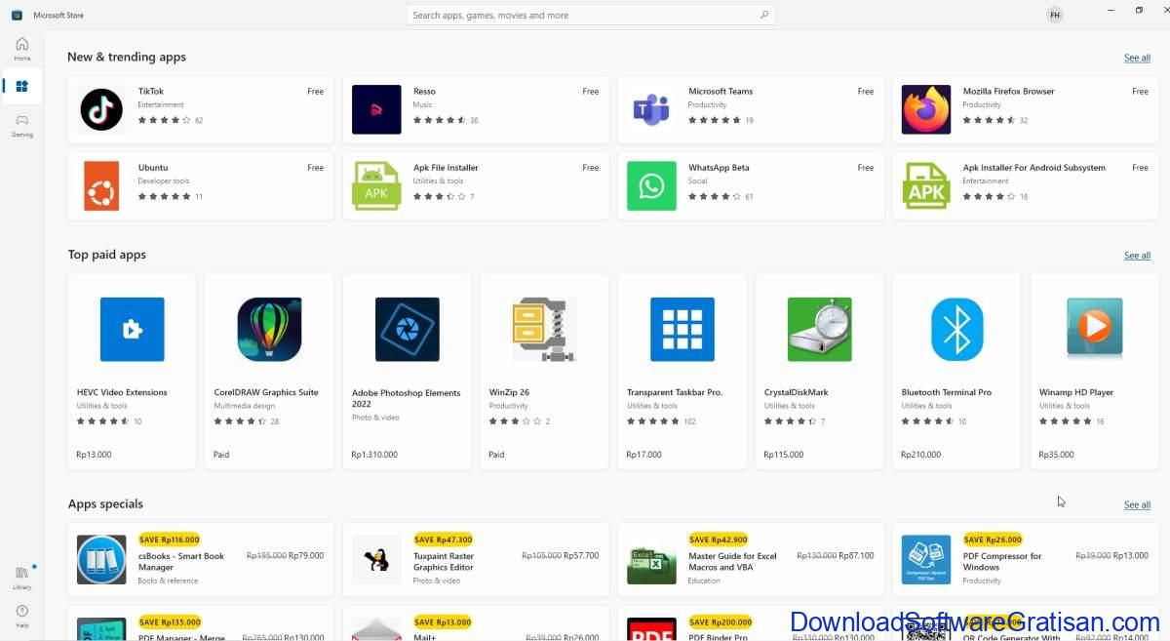The height and width of the screenshot is (641, 1170).
Task: Click the Rp115.000 CrystalDiskMark price
Action: 784,455
